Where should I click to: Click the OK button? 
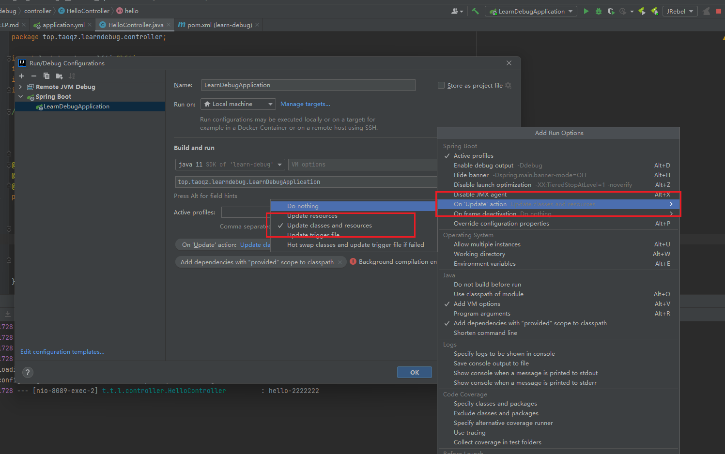(x=415, y=372)
